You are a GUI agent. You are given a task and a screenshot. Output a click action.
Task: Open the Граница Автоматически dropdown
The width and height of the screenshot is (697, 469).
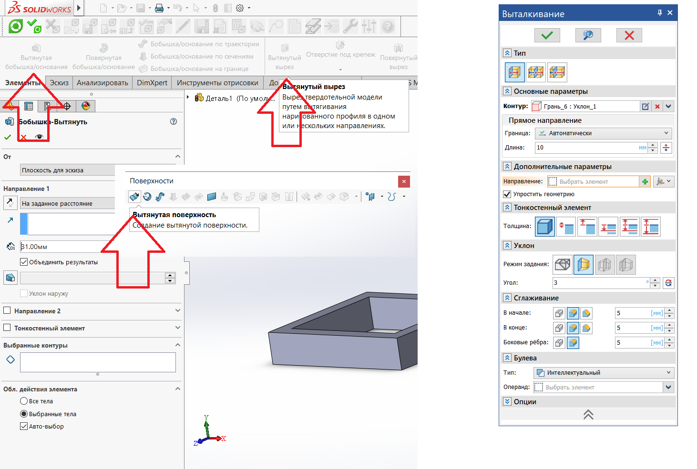coord(604,133)
